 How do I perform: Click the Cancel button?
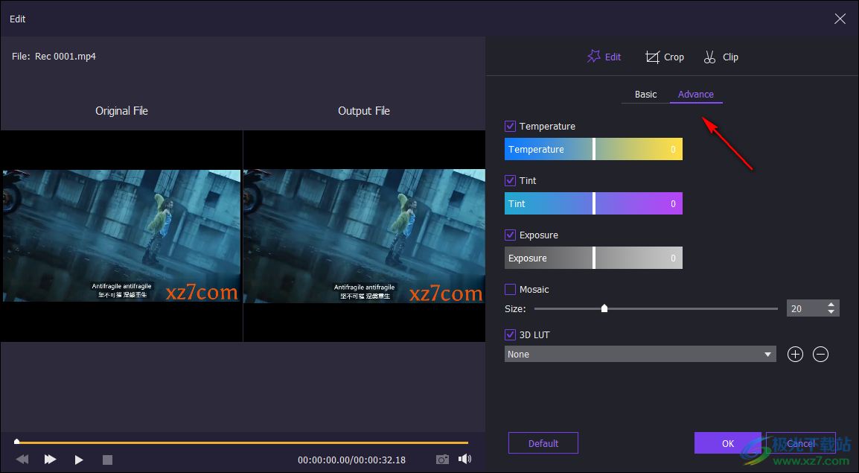point(801,443)
